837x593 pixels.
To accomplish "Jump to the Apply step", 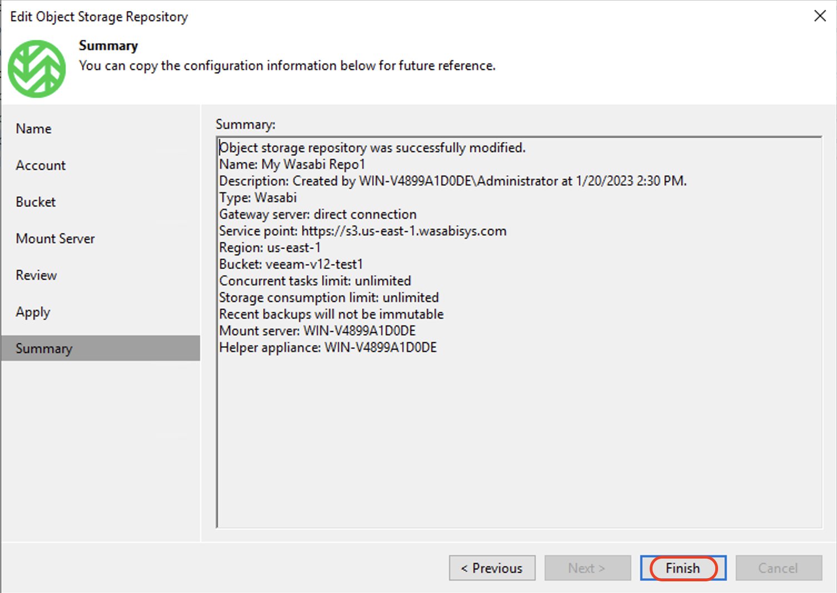I will point(33,312).
